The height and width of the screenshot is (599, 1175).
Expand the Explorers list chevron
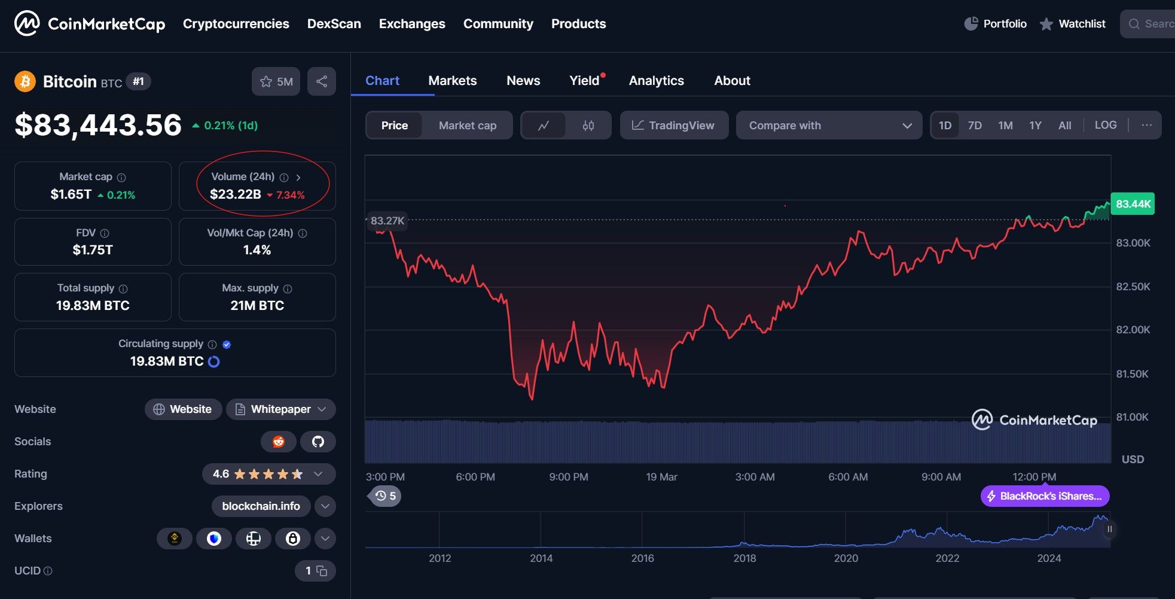(325, 506)
